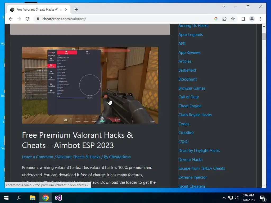Open the Escape from Tarkov Cheats category
The image size is (271, 203).
[x=202, y=168]
